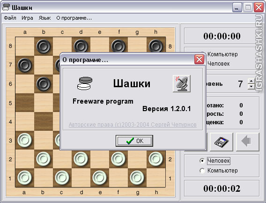266x203 pixels.
Task: Select the black checker on b6
Action: click(x=44, y=84)
